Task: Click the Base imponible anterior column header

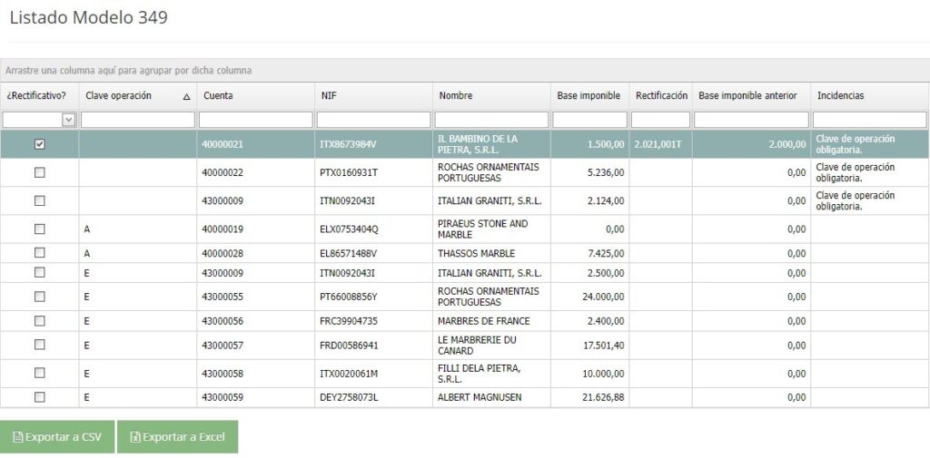Action: click(x=747, y=96)
